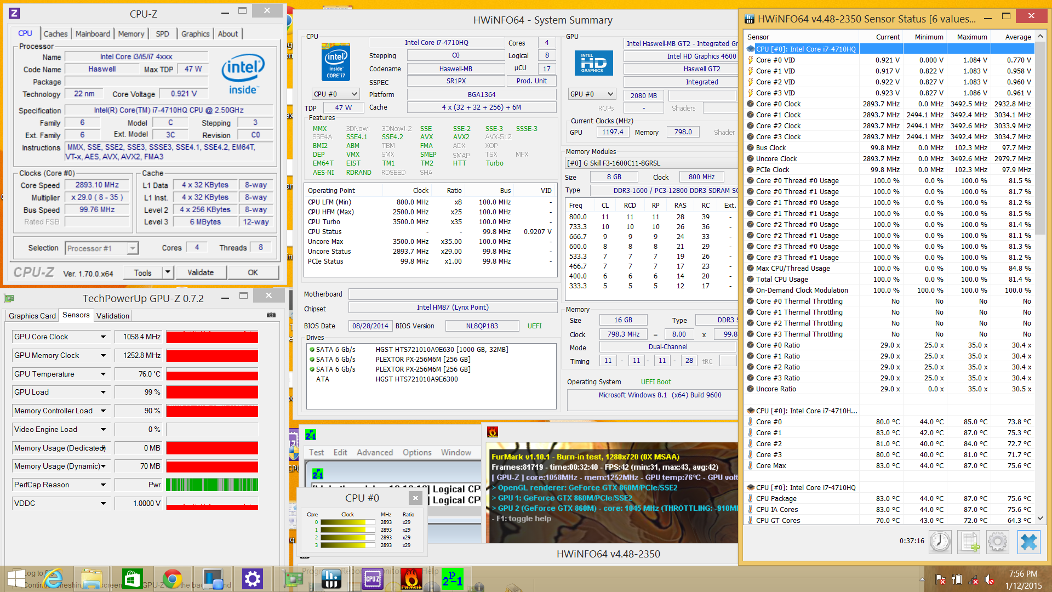Viewport: 1052px width, 592px height.
Task: Expand GPU Load sensor dropdown
Action: click(103, 392)
